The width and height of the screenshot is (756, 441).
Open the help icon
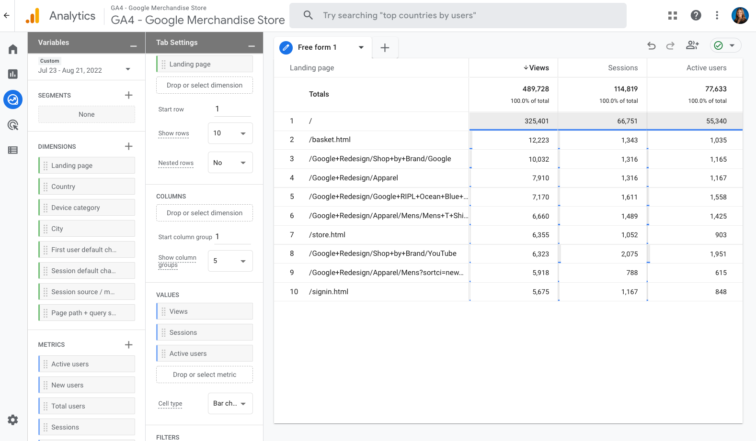696,15
